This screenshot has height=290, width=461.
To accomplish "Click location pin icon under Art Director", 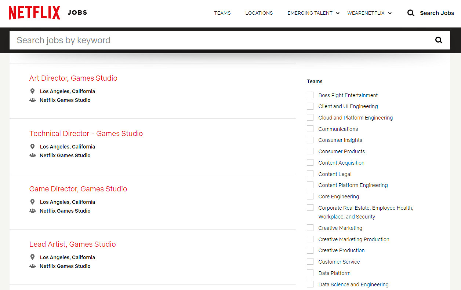I will click(32, 91).
